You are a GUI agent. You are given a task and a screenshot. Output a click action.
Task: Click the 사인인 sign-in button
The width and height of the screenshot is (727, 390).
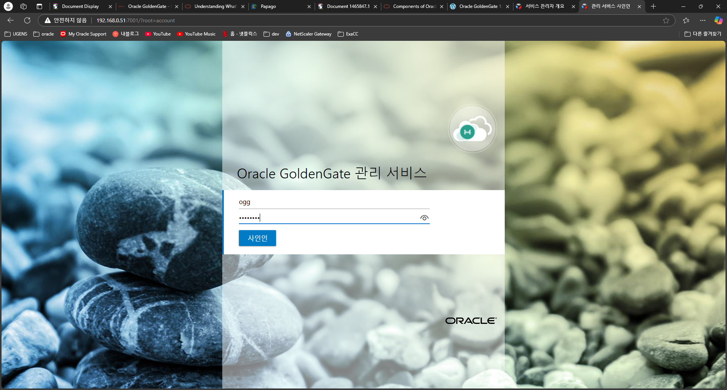257,238
